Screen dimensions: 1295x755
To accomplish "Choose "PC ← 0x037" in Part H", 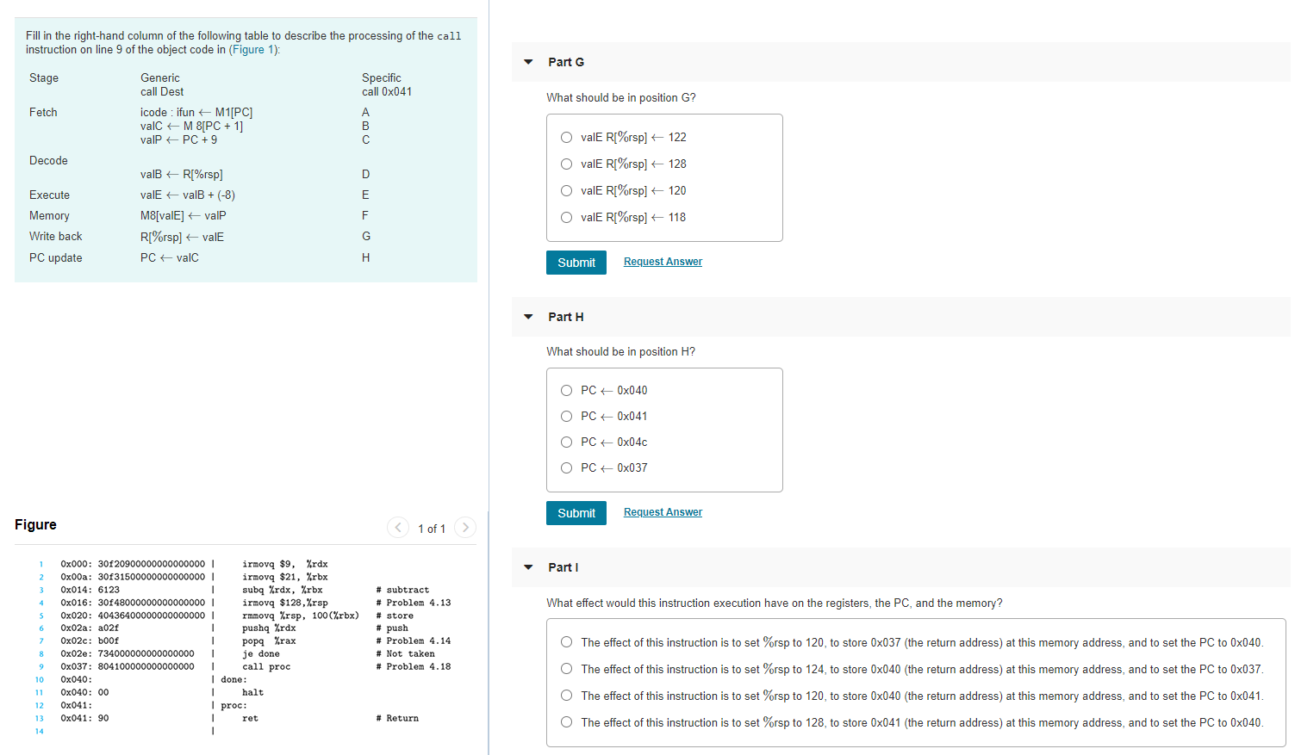I will (566, 467).
